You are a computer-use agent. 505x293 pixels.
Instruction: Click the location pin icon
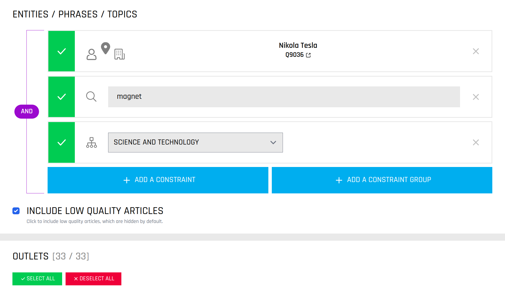click(x=105, y=48)
